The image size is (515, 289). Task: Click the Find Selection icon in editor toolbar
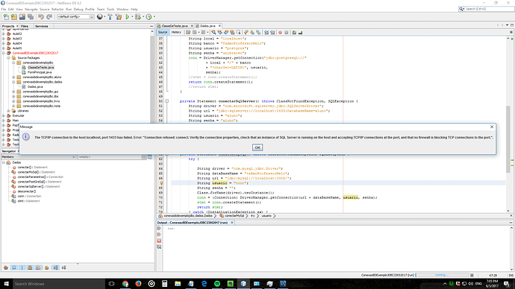click(x=213, y=32)
